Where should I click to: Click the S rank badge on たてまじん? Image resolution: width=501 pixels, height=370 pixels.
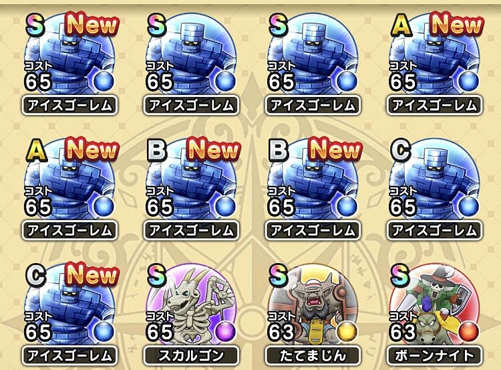pos(279,276)
